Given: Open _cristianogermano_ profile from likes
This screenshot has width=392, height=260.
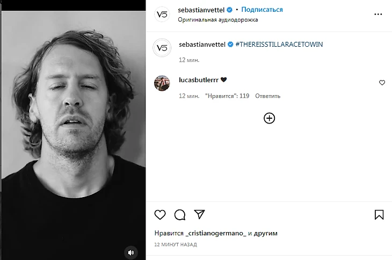Looking at the screenshot, I should click(215, 234).
